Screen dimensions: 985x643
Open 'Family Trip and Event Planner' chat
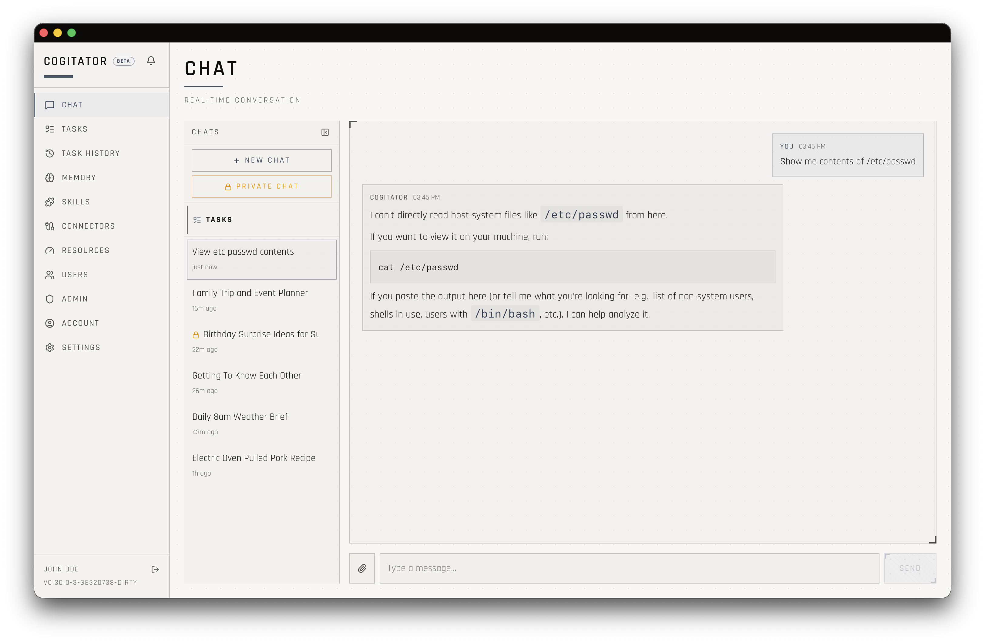click(261, 300)
